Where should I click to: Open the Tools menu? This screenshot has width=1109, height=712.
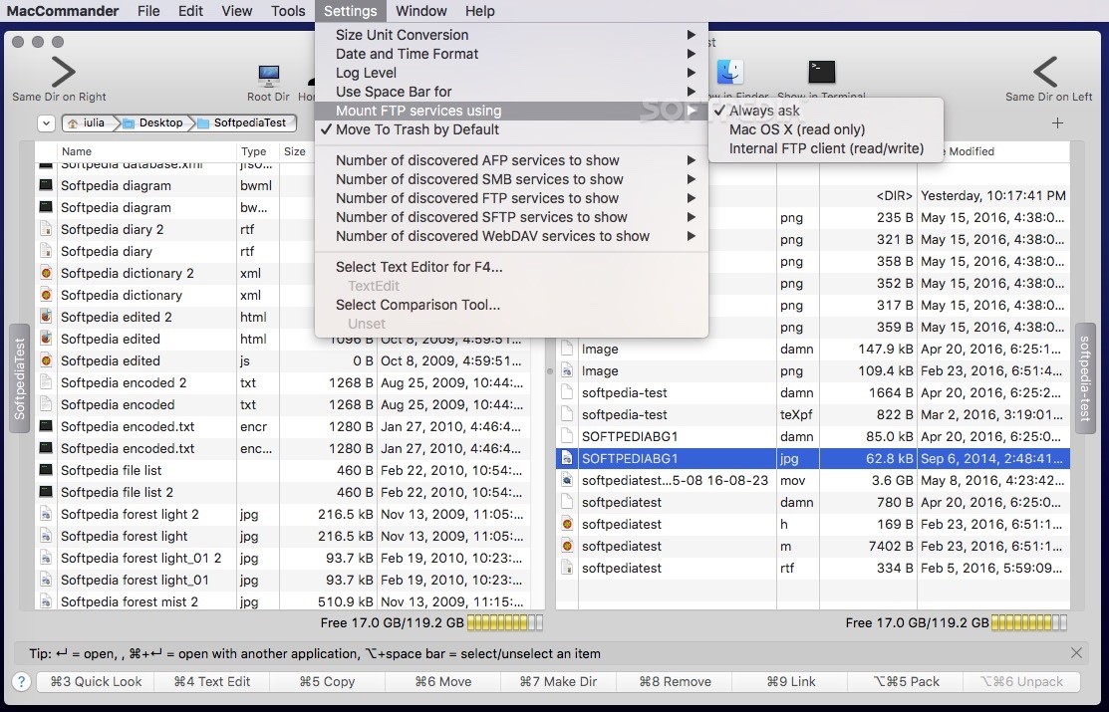(x=288, y=11)
